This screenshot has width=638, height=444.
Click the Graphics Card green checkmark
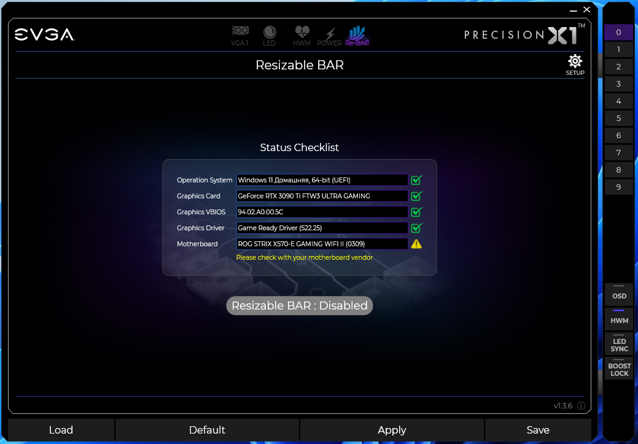click(416, 196)
